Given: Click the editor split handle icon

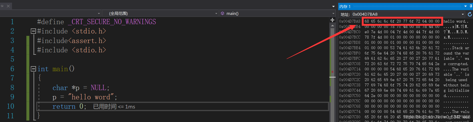Looking at the screenshot, I should tap(332, 20).
